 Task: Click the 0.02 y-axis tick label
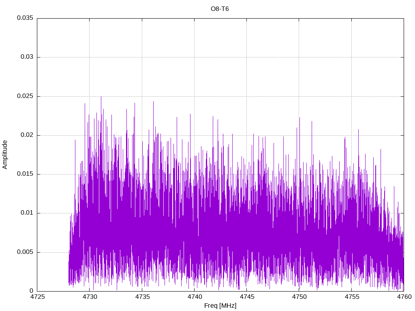click(x=26, y=135)
